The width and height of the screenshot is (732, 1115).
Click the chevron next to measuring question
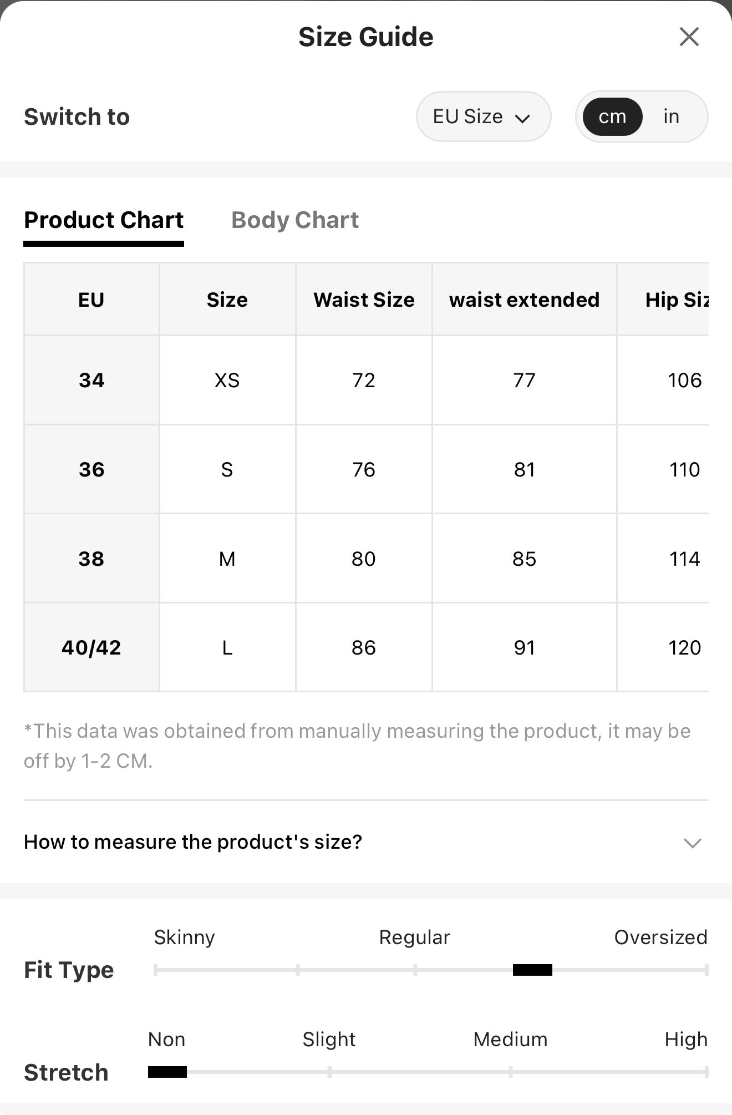click(x=693, y=843)
